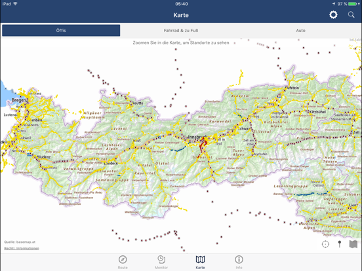Open Route in bottom bar
The width and height of the screenshot is (362, 271).
(123, 262)
